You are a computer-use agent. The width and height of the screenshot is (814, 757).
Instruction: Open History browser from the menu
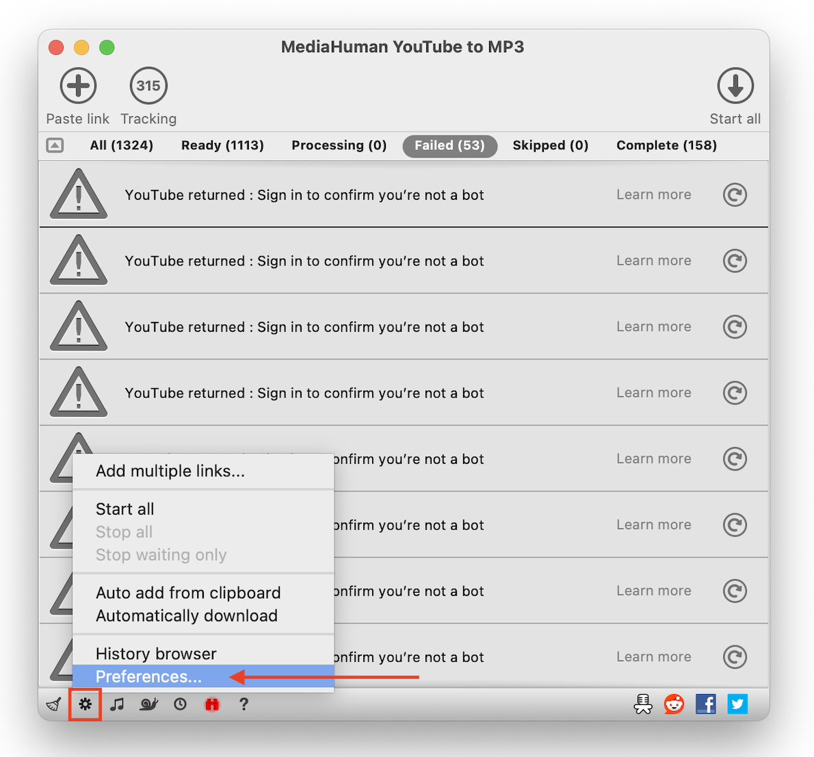tap(203, 654)
